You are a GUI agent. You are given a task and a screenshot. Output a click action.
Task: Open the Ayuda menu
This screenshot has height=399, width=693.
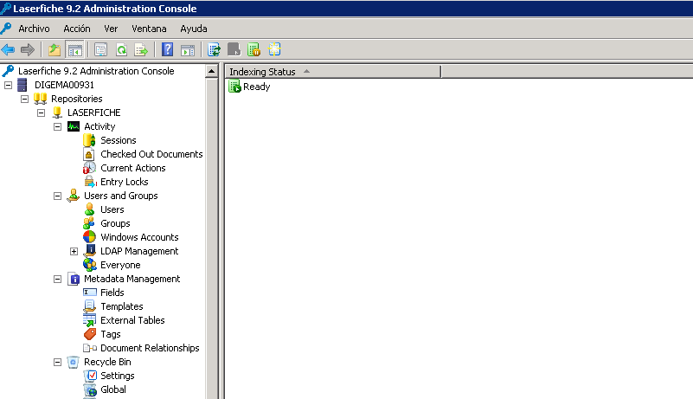pos(194,29)
